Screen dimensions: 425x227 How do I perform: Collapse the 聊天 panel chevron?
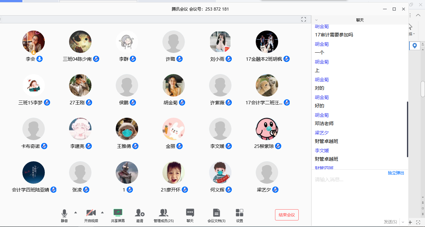(x=317, y=20)
